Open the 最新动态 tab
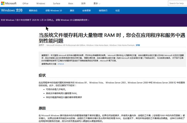The width and height of the screenshot is (187, 123). [33, 11]
